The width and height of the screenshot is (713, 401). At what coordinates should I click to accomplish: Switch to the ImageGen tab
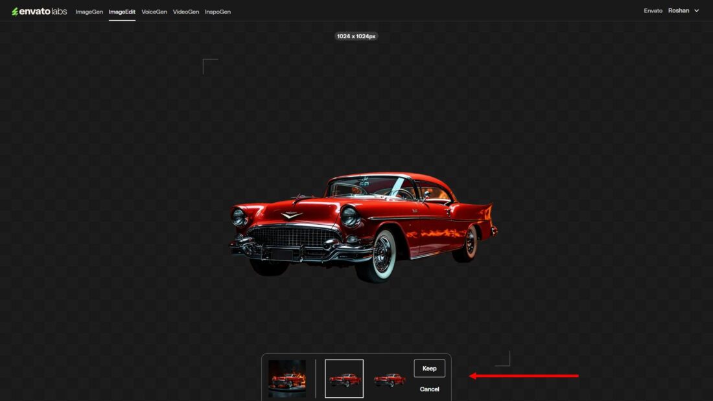[x=89, y=11]
